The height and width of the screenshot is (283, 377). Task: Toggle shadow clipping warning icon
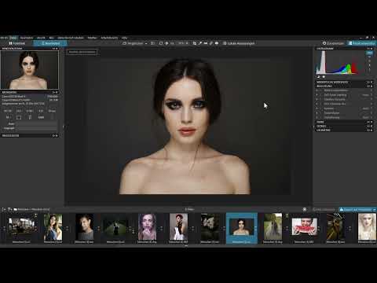[319, 77]
